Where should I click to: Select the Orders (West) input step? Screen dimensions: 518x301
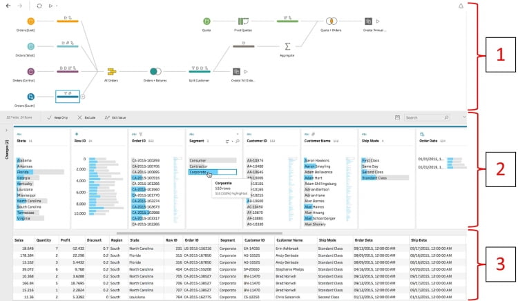(x=30, y=46)
